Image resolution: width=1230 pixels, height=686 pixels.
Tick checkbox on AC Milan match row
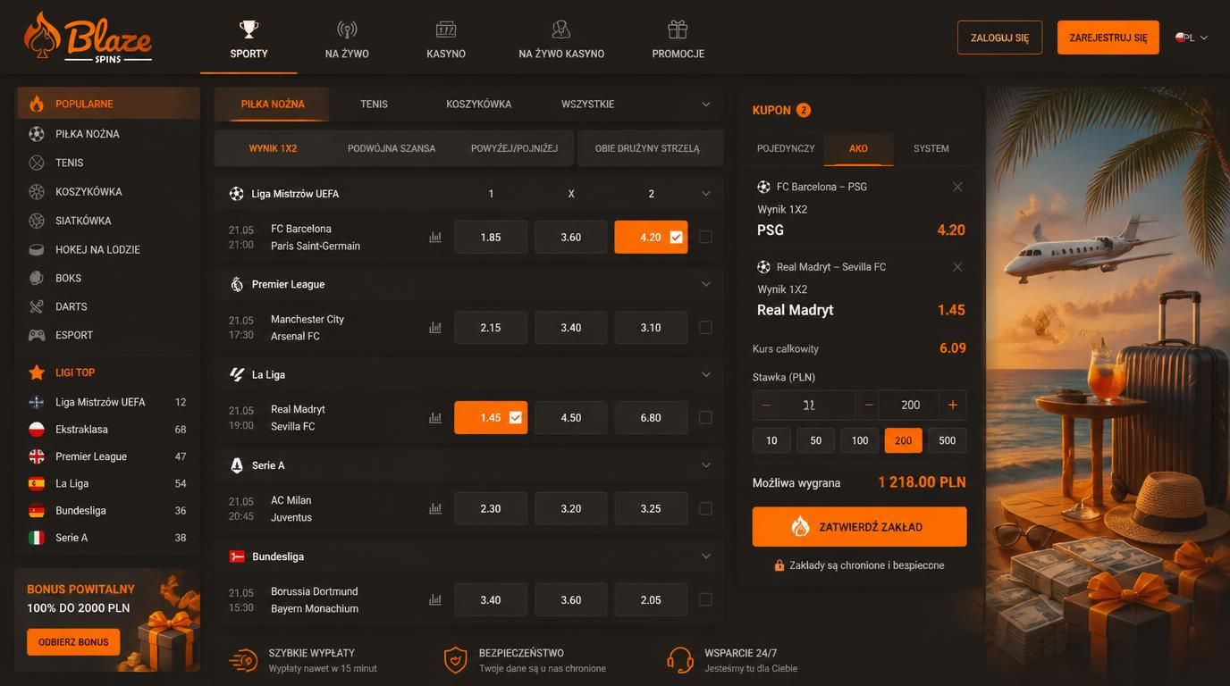pyautogui.click(x=705, y=509)
